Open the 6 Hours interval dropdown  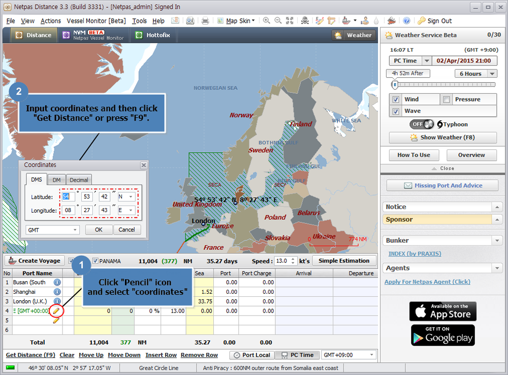[492, 74]
